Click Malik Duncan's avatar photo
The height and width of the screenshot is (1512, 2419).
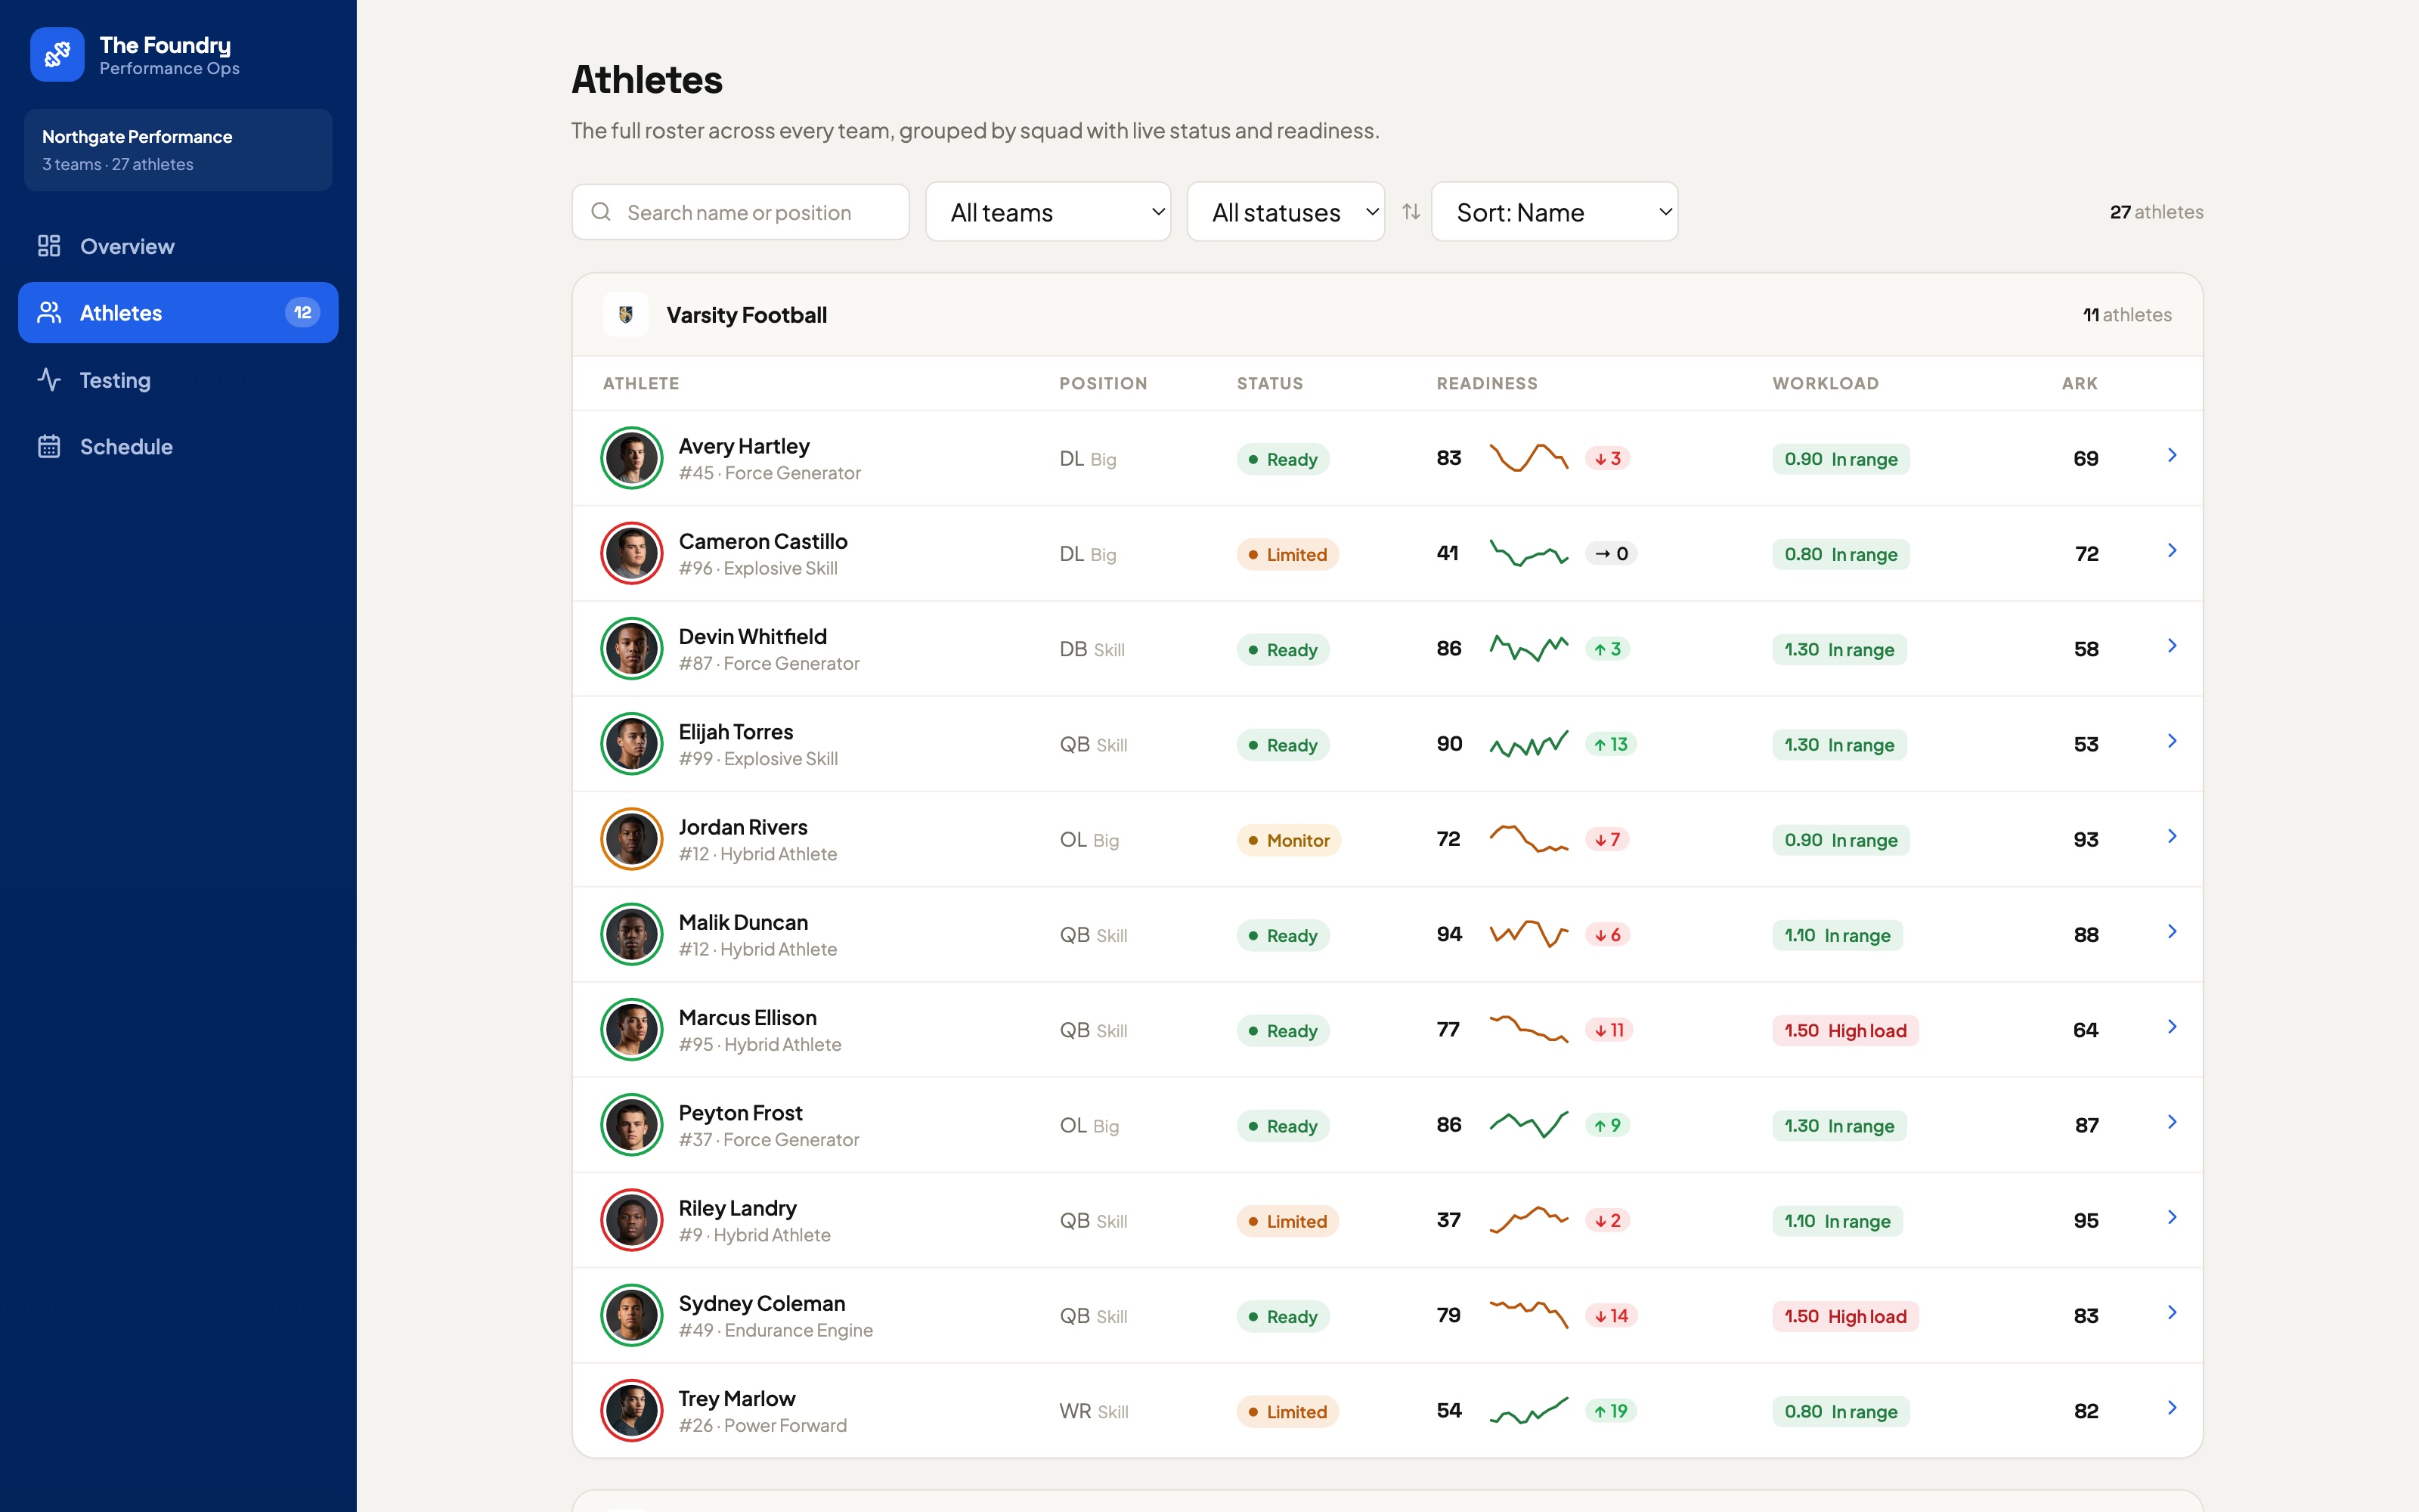(x=632, y=934)
